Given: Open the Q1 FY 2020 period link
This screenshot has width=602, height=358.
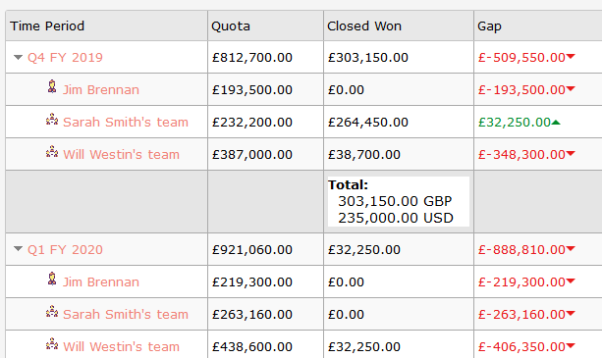Looking at the screenshot, I should point(65,250).
